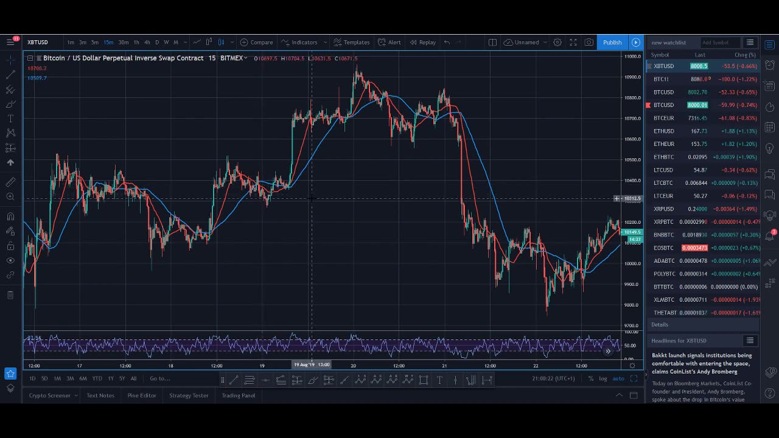Expand the chart style dropdown arrow

pyautogui.click(x=231, y=42)
